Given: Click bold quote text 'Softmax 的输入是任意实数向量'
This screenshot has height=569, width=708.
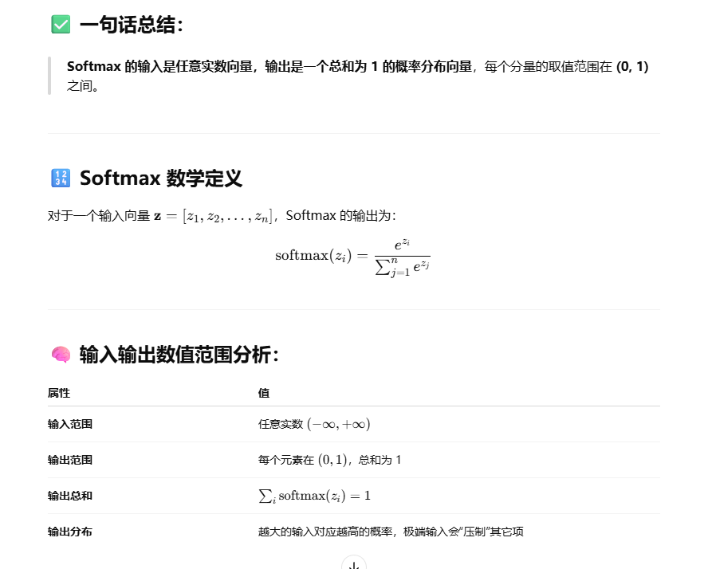Looking at the screenshot, I should click(x=159, y=67).
